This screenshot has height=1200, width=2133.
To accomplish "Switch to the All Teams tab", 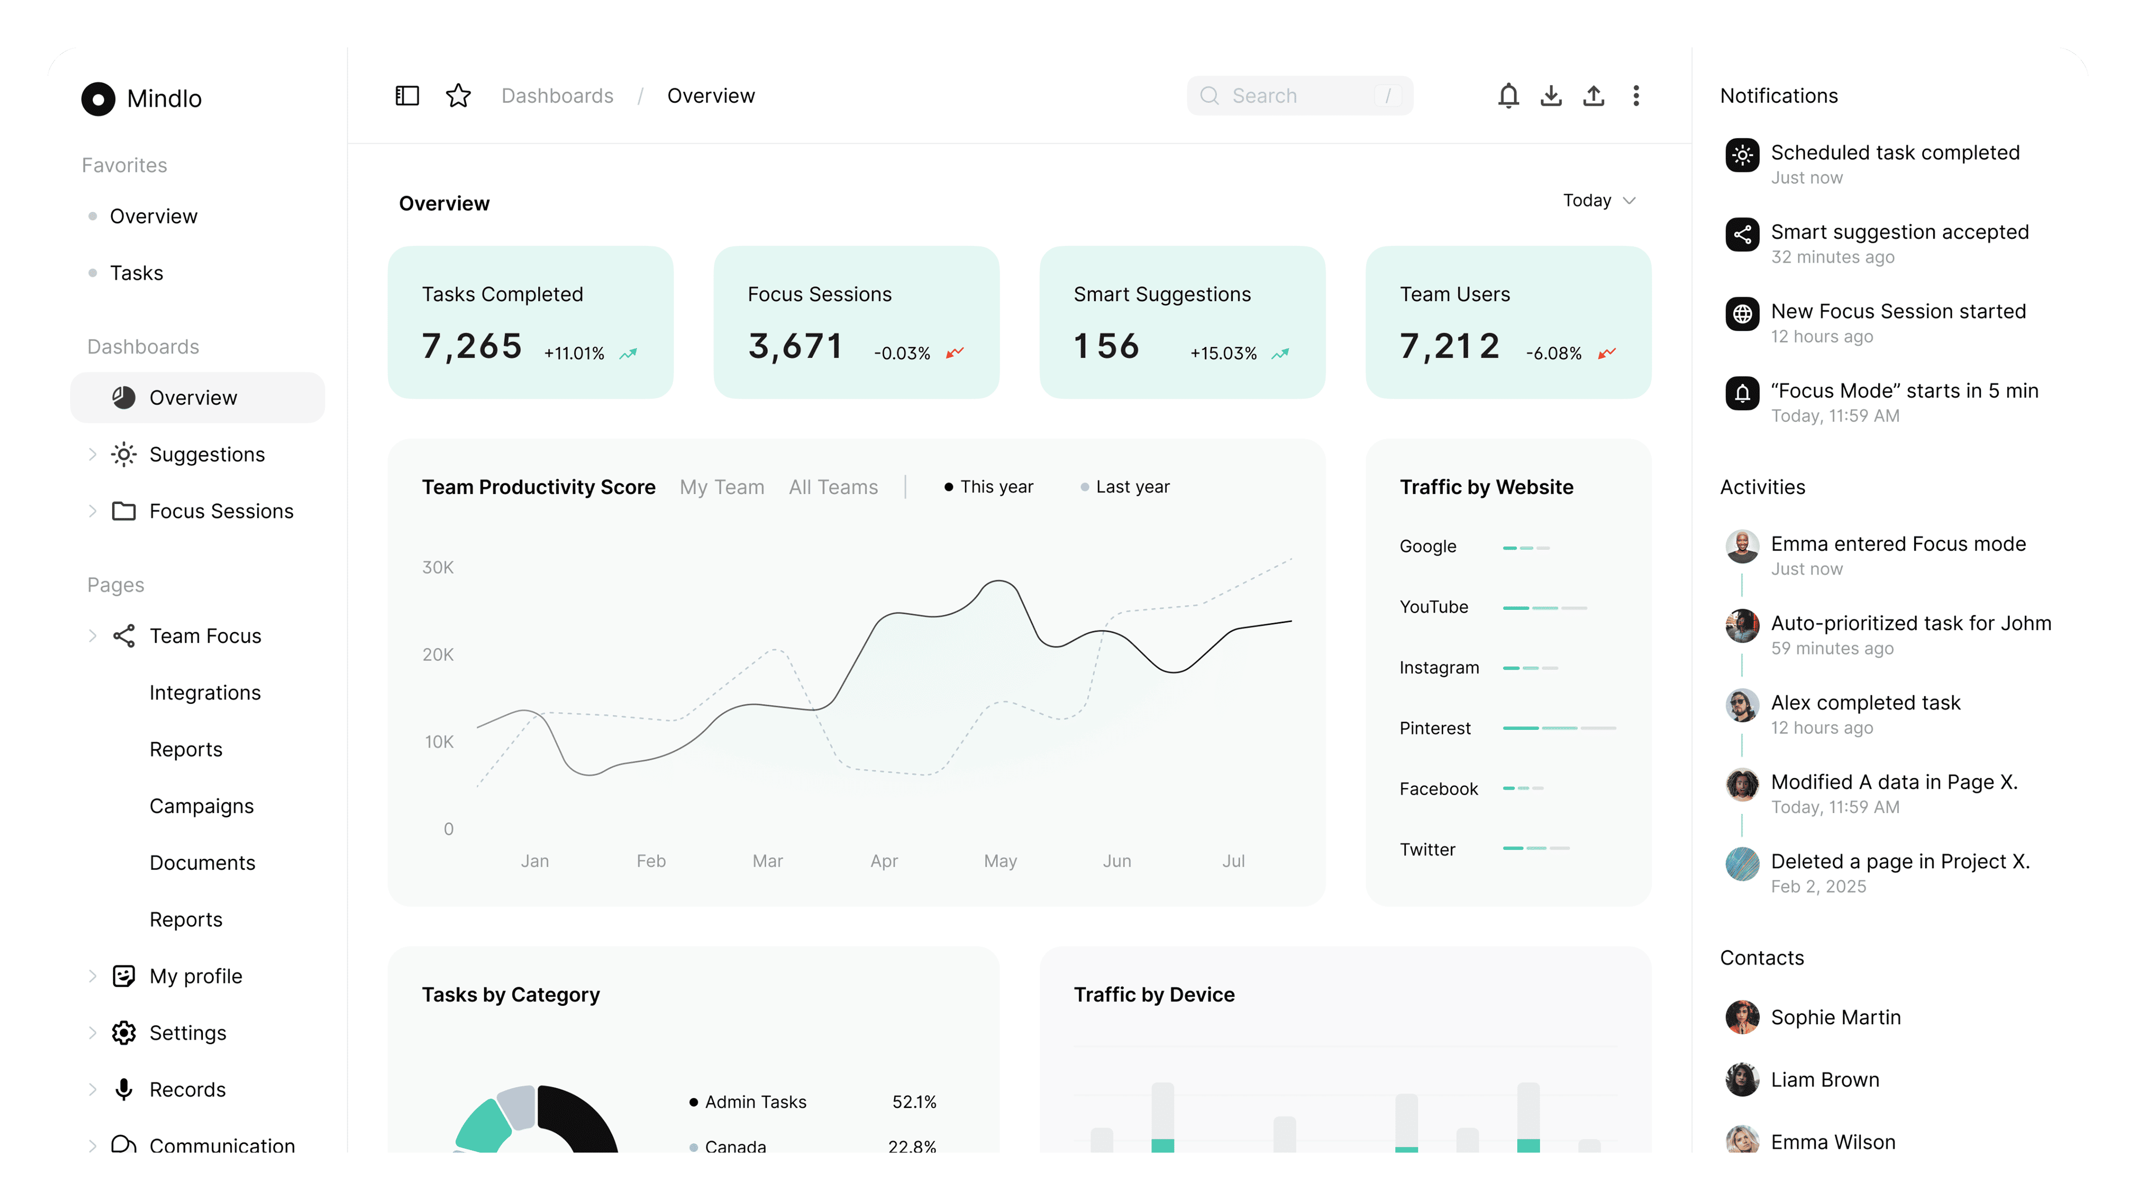I will (833, 487).
